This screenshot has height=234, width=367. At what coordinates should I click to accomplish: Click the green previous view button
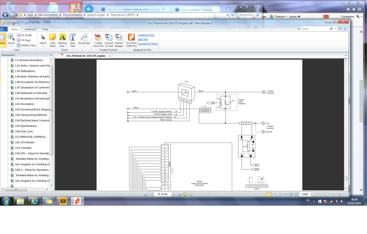(x=185, y=194)
